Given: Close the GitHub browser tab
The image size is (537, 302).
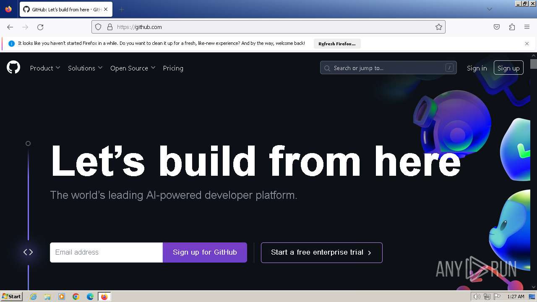Looking at the screenshot, I should pyautogui.click(x=105, y=9).
